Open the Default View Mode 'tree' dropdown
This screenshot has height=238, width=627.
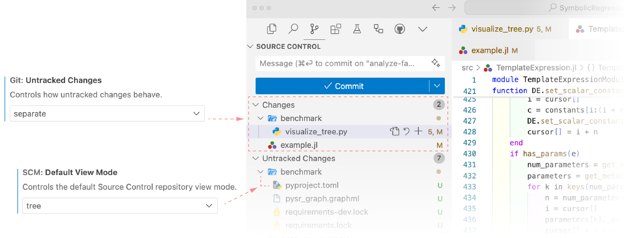point(119,206)
